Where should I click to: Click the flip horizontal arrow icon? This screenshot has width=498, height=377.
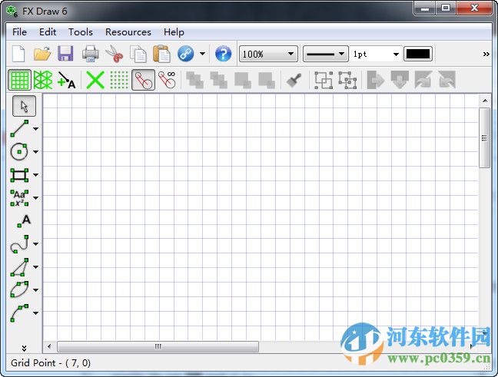coord(376,80)
